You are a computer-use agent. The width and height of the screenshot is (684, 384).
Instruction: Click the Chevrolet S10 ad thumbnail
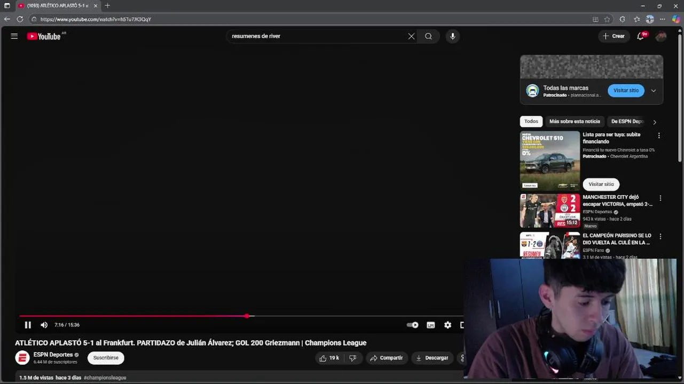pyautogui.click(x=550, y=161)
